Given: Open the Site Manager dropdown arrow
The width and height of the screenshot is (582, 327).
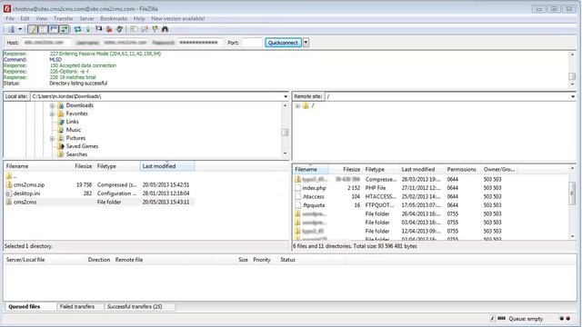Looking at the screenshot, I should click(20, 29).
